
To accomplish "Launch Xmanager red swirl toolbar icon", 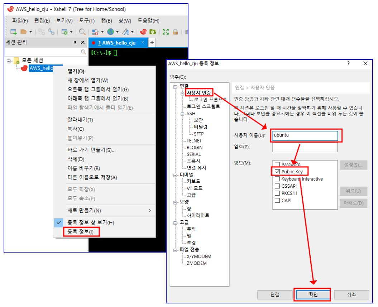I will [143, 32].
